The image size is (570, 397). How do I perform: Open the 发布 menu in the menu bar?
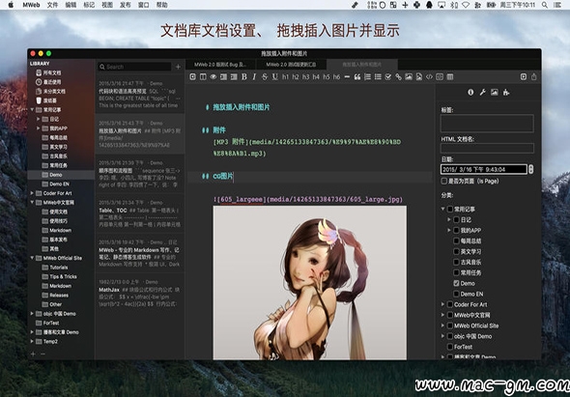click(126, 5)
